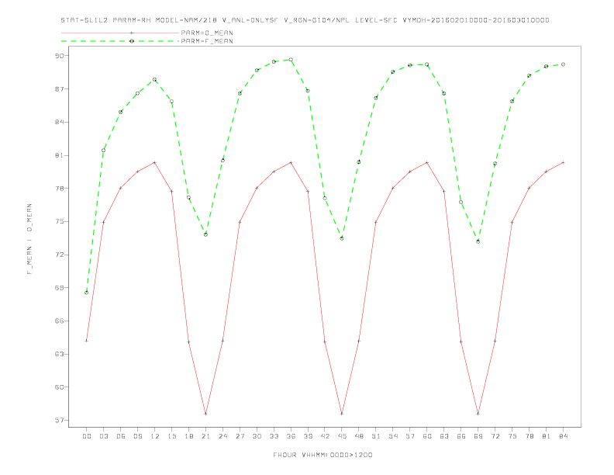Select the red O_MEAN legend line sample
The height and width of the screenshot is (475, 614).
point(120,33)
